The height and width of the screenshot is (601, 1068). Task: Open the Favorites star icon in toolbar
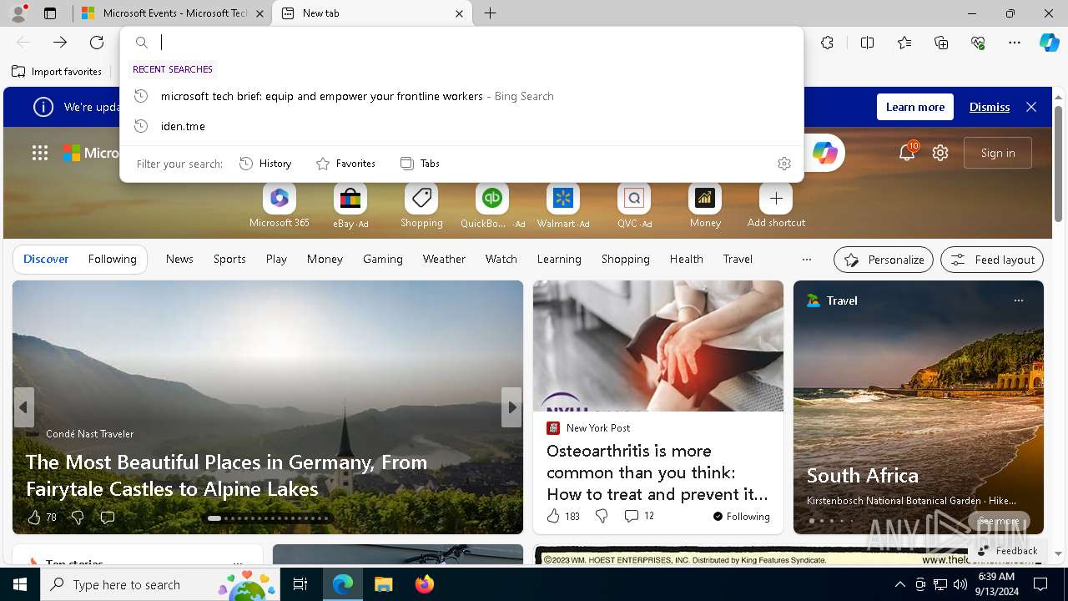point(904,43)
